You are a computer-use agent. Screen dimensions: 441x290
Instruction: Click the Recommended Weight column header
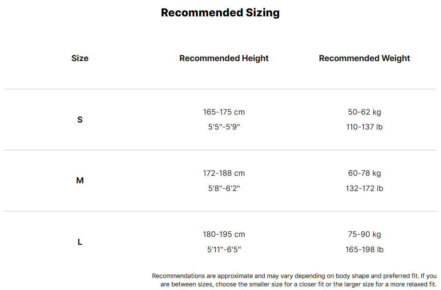click(x=365, y=58)
